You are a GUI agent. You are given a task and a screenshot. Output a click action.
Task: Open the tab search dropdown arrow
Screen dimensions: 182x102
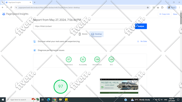(2, 2)
